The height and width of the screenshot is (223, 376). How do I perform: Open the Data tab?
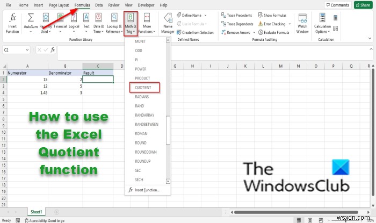pos(99,5)
